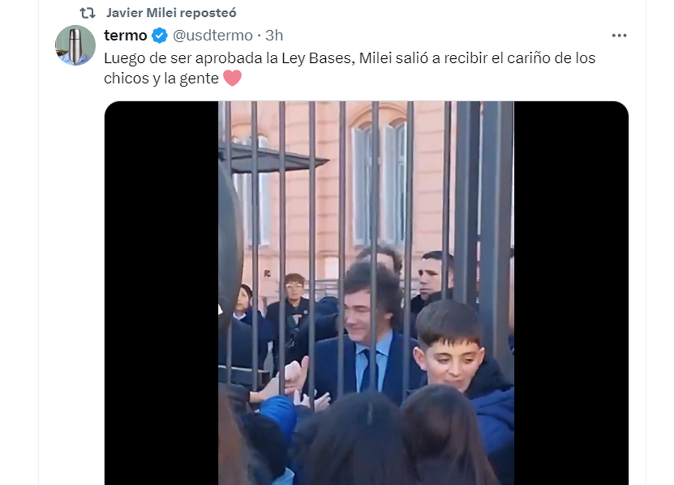Screen dimensions: 674x485
Task: Click the pink heart emoji in the tweet
Action: coord(233,78)
